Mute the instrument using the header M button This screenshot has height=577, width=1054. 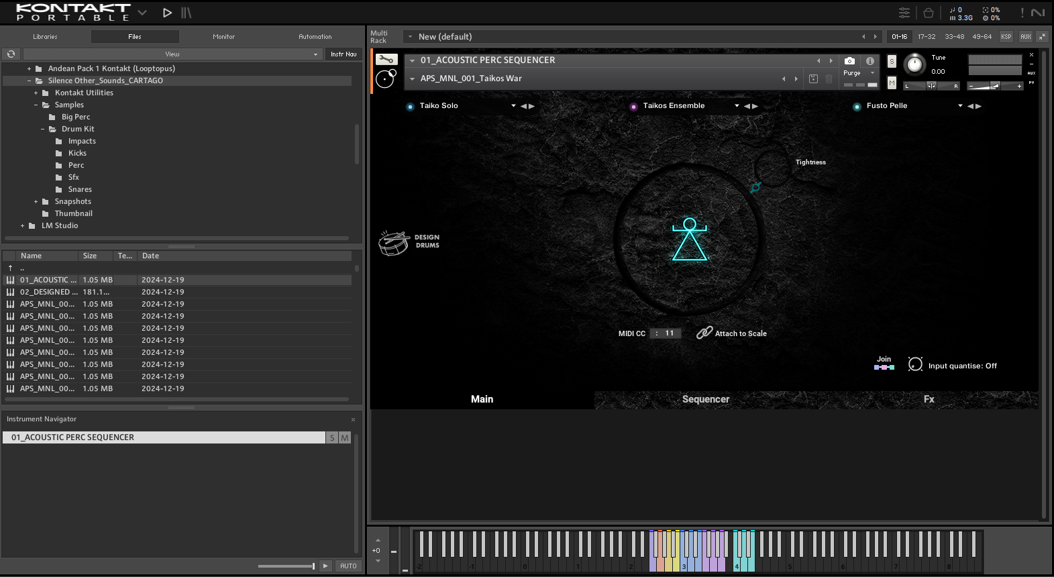(x=892, y=83)
